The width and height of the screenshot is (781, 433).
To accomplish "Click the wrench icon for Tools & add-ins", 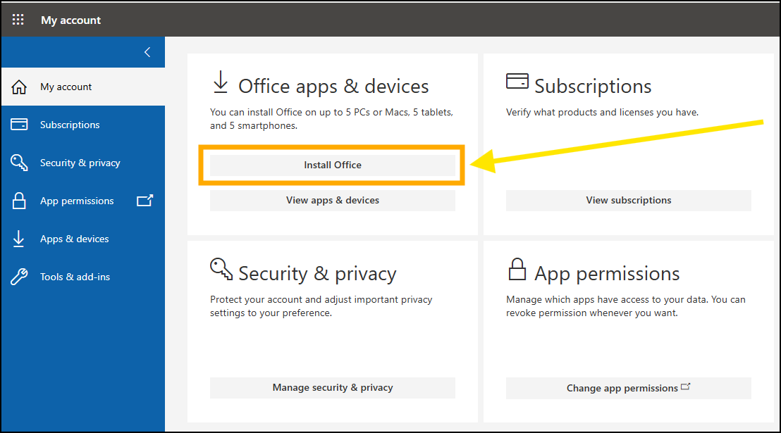I will coord(18,276).
